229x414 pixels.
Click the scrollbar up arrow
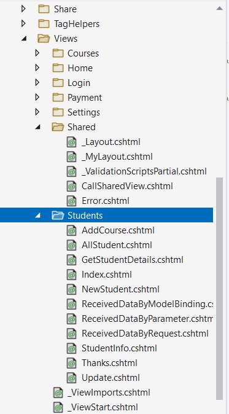[x=220, y=9]
